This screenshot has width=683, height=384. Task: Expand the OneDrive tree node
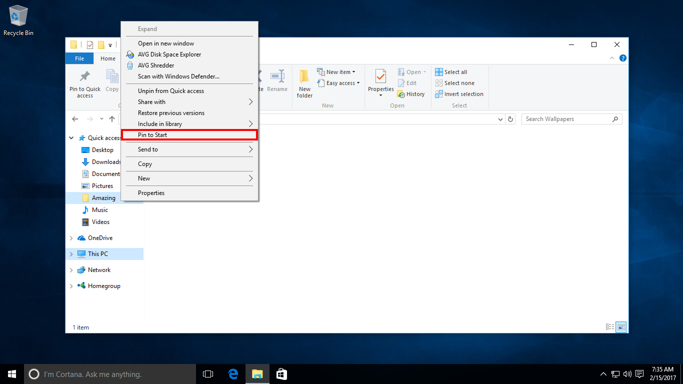click(71, 238)
